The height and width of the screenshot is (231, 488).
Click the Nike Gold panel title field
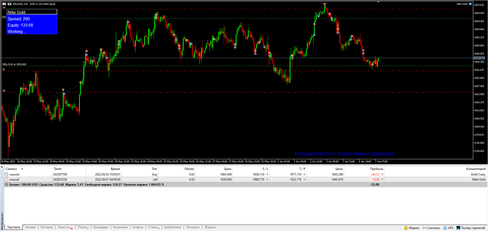click(x=32, y=12)
